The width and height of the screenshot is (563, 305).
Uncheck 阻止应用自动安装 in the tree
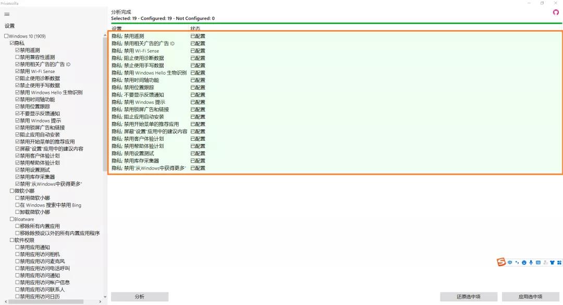pos(17,135)
